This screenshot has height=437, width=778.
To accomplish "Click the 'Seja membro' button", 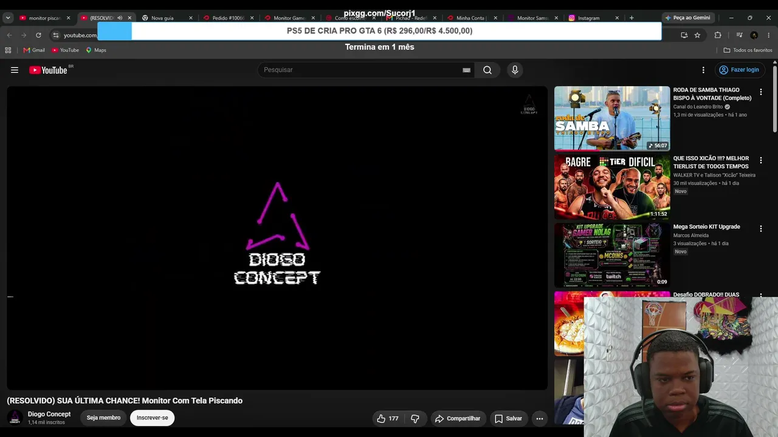I will point(103,418).
